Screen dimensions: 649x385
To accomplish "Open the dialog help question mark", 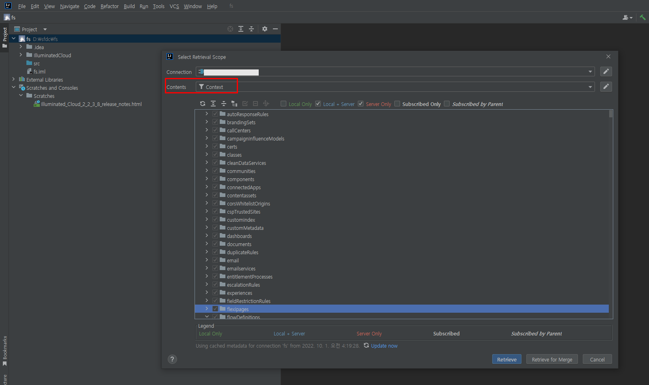I will click(172, 359).
